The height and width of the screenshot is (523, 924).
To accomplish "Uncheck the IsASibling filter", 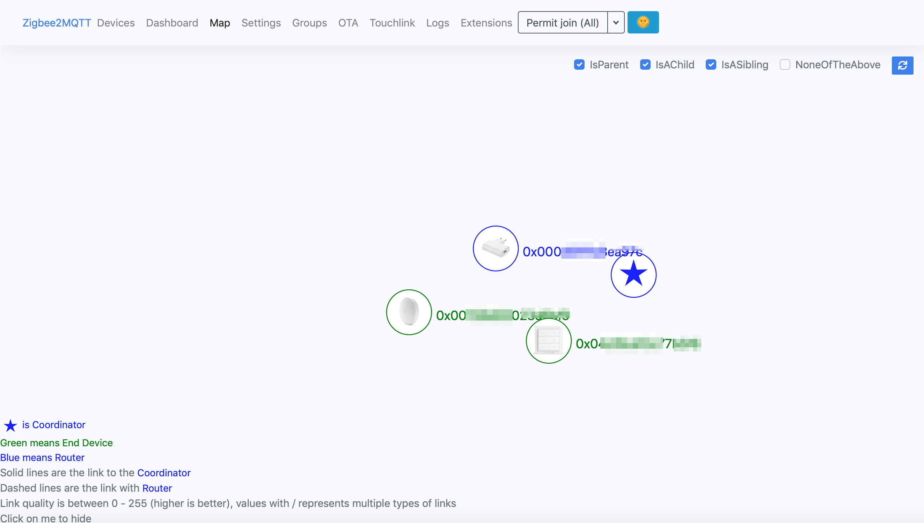I will 711,65.
